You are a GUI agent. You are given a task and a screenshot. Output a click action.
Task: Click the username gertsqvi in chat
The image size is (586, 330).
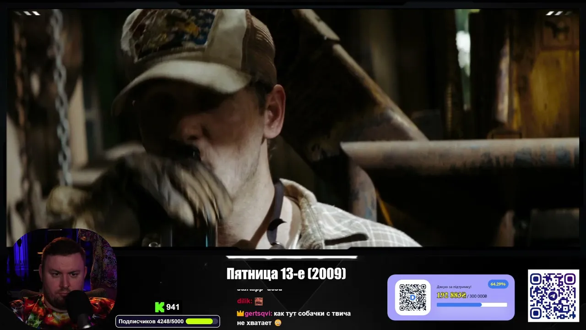tap(258, 314)
